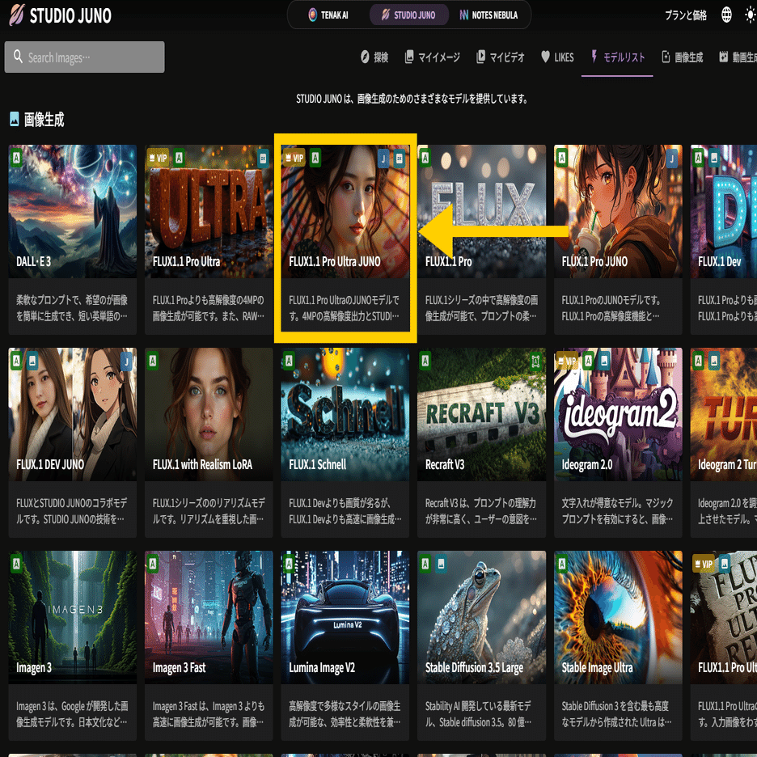The image size is (757, 757).
Task: Click the A badge on Stable Image Ultra card
Action: point(562,564)
